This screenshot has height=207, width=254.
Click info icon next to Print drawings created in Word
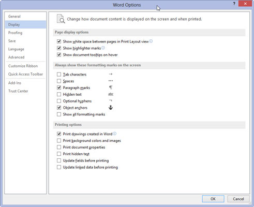[115, 134]
